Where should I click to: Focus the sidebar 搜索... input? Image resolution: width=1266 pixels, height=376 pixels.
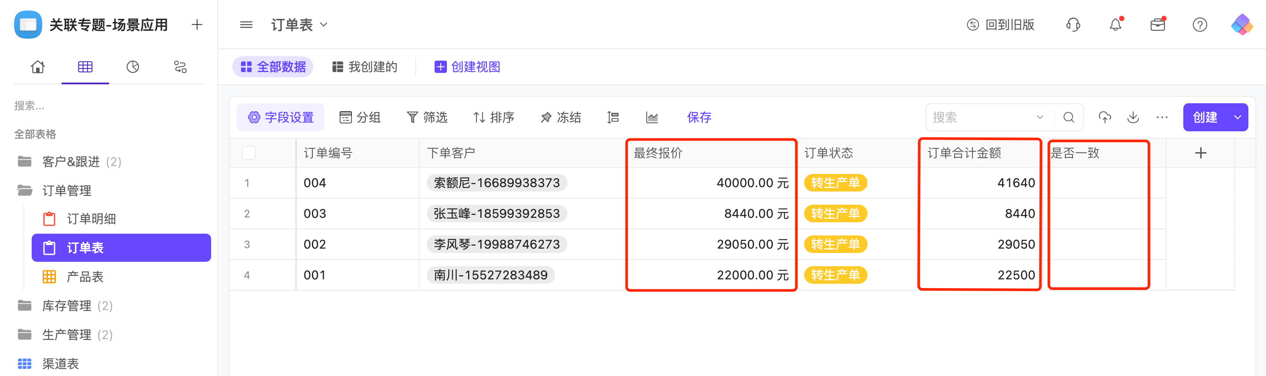pyautogui.click(x=109, y=105)
